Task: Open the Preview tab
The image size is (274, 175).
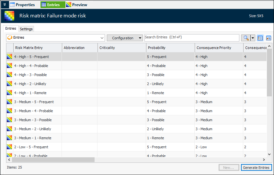Action: [x=76, y=5]
